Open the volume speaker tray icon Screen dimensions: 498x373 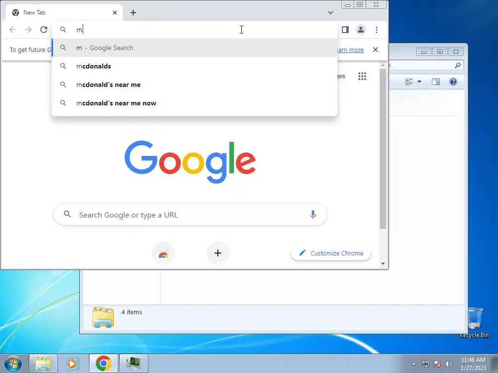(449, 364)
